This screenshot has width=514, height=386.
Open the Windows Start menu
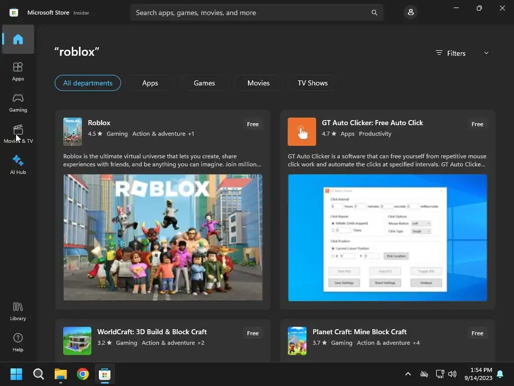(x=16, y=374)
